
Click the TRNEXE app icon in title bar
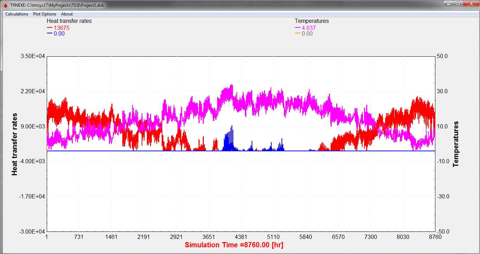pyautogui.click(x=5, y=5)
